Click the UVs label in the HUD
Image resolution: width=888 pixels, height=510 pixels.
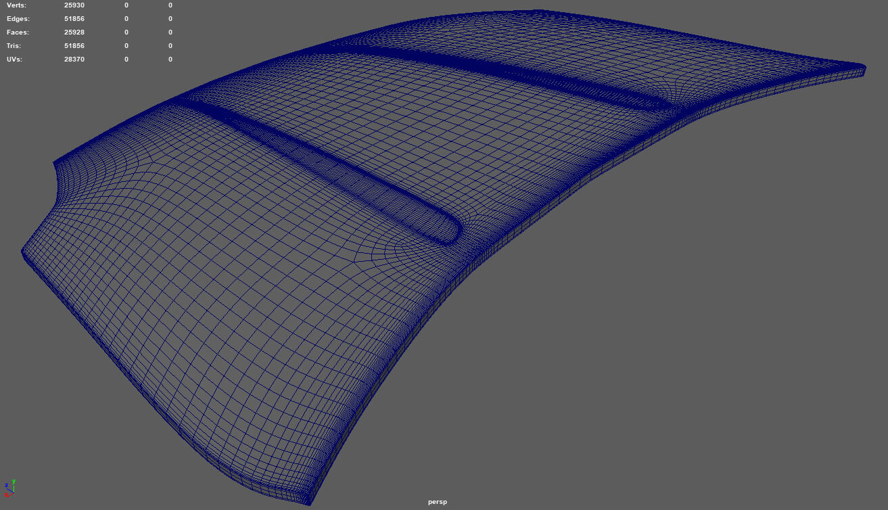coord(14,60)
